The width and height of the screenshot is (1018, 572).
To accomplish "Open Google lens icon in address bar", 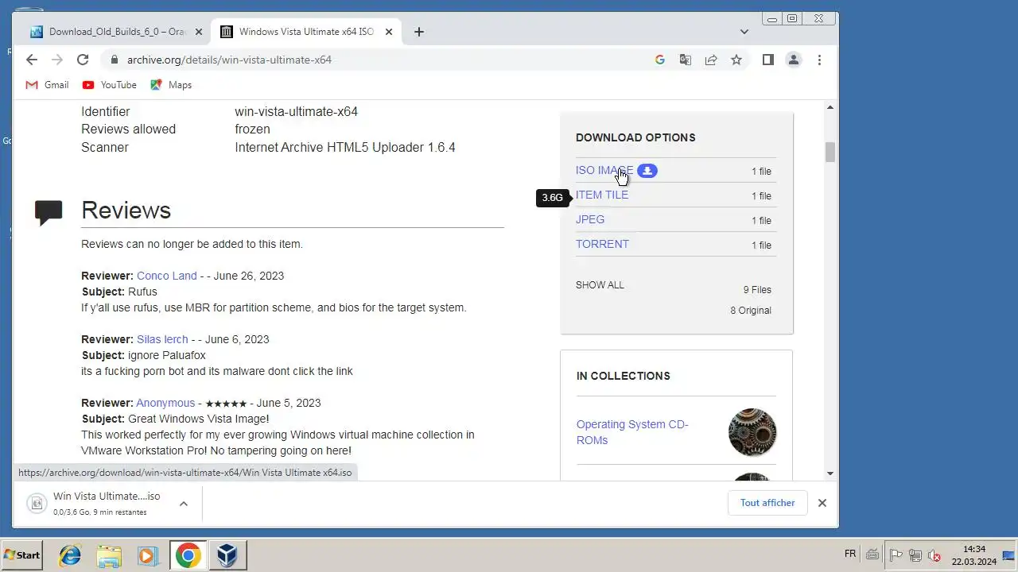I will [x=659, y=60].
